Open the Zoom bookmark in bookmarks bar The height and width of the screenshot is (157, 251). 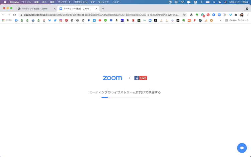click(150, 20)
